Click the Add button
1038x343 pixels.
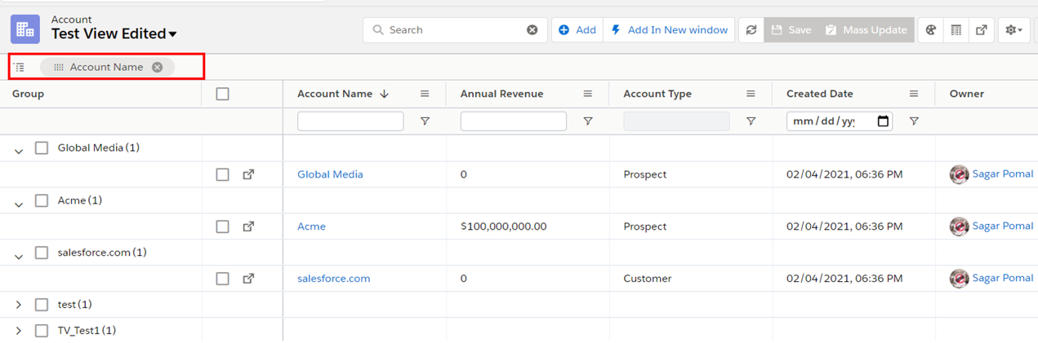pos(577,30)
